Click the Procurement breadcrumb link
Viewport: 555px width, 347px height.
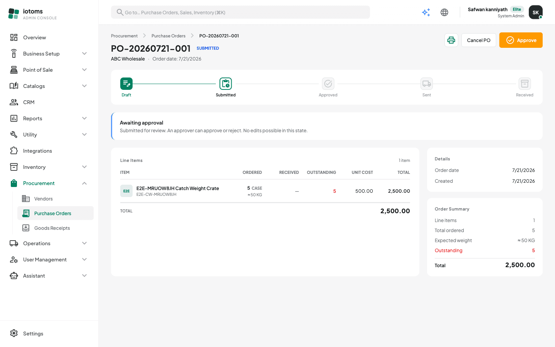(124, 36)
